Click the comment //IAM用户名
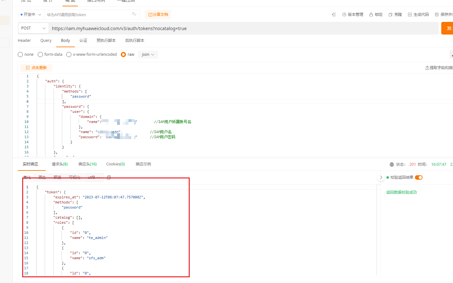Screen dimensions: 453x283 tap(161, 132)
